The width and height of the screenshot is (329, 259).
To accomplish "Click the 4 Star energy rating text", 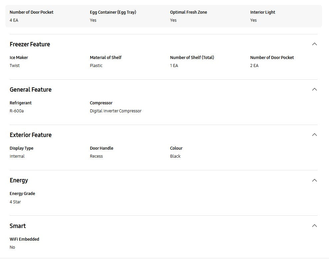I will 15,202.
